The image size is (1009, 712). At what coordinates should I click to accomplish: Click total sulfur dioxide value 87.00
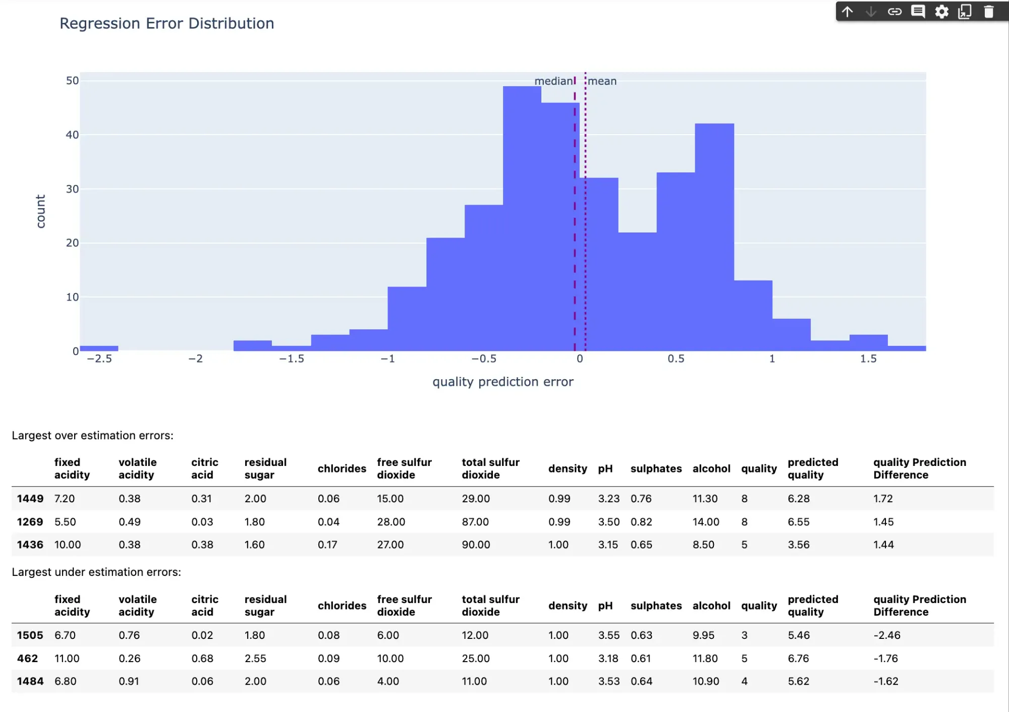(x=475, y=521)
